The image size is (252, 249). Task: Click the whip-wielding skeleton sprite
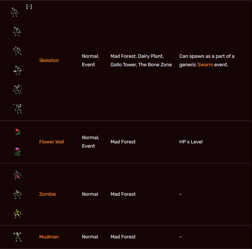[x=18, y=89]
